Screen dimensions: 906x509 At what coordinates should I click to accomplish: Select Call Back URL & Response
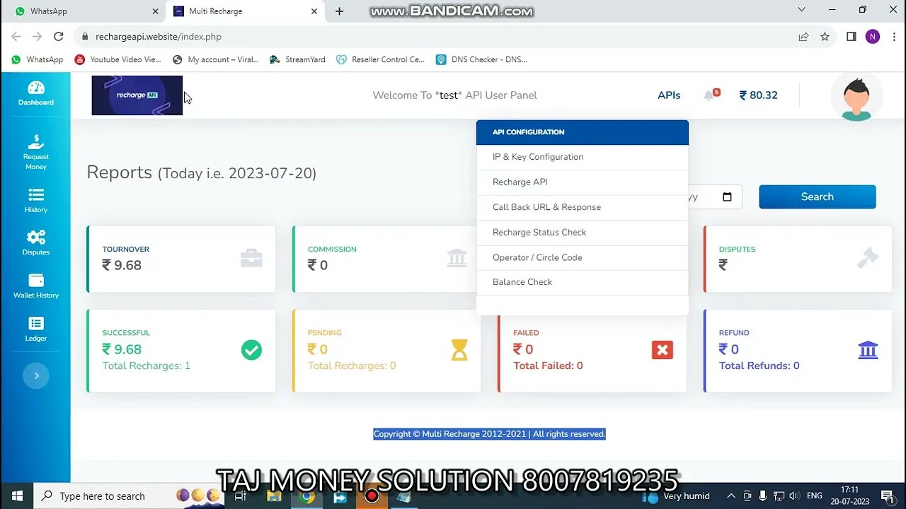tap(582, 207)
